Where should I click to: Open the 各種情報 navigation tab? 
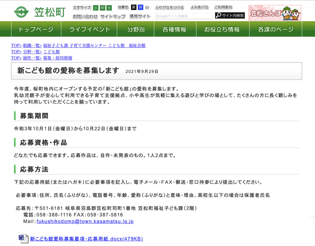click(175, 29)
